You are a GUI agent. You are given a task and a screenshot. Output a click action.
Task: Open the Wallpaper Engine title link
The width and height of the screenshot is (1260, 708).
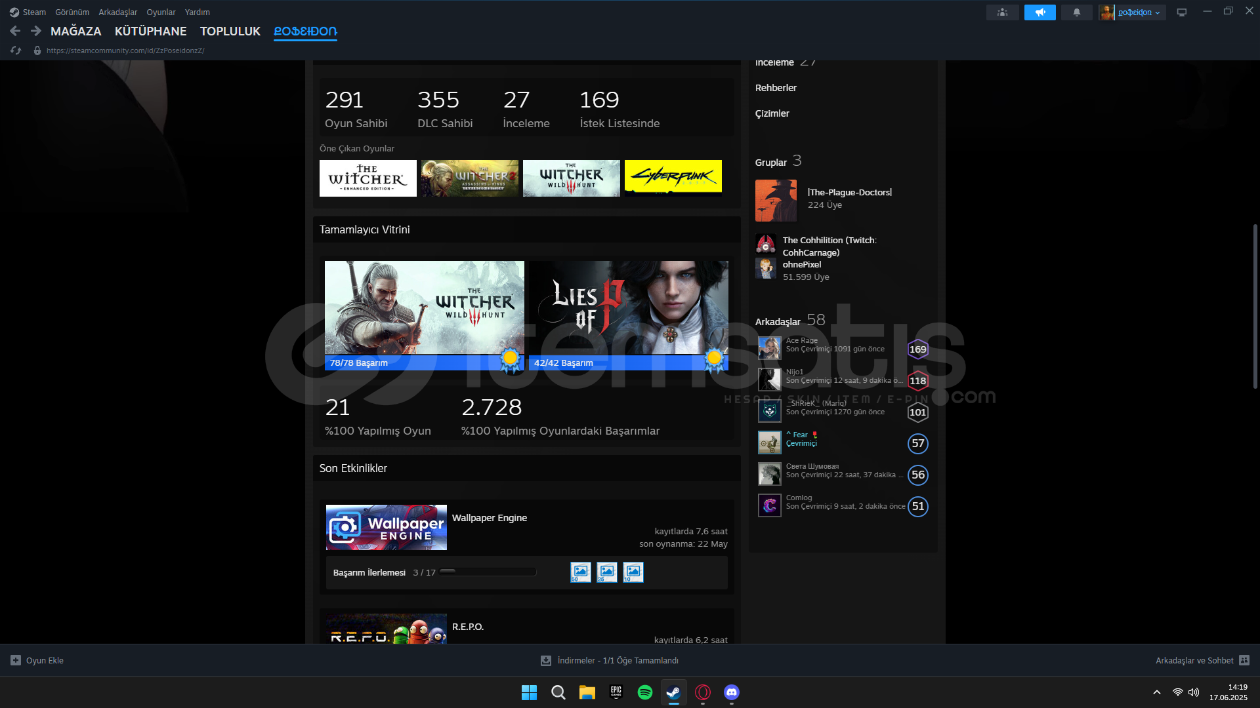coord(490,518)
